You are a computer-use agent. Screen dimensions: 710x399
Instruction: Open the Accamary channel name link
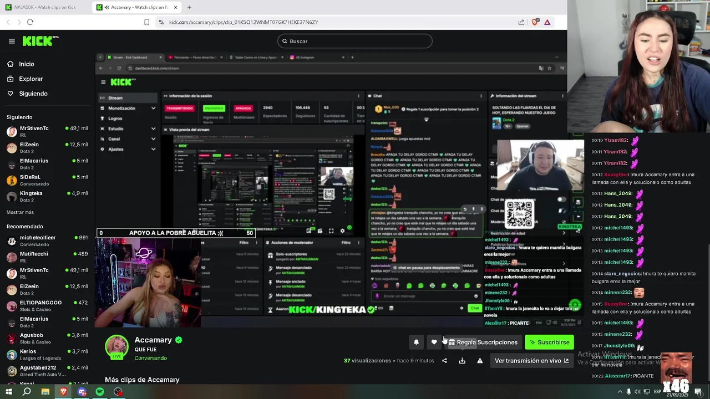click(153, 340)
